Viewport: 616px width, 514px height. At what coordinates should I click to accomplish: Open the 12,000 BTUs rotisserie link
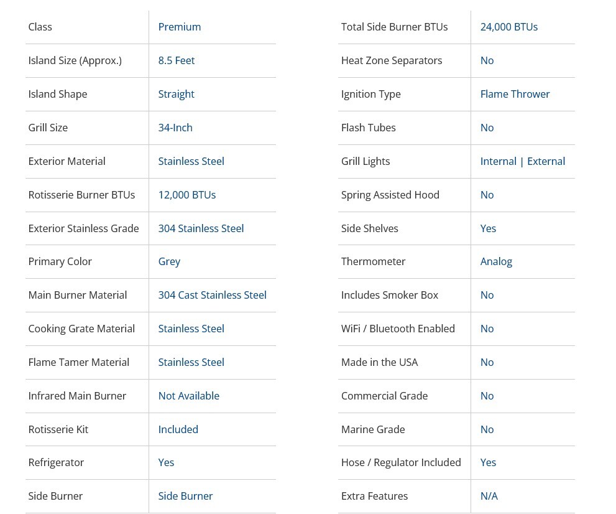pyautogui.click(x=186, y=195)
